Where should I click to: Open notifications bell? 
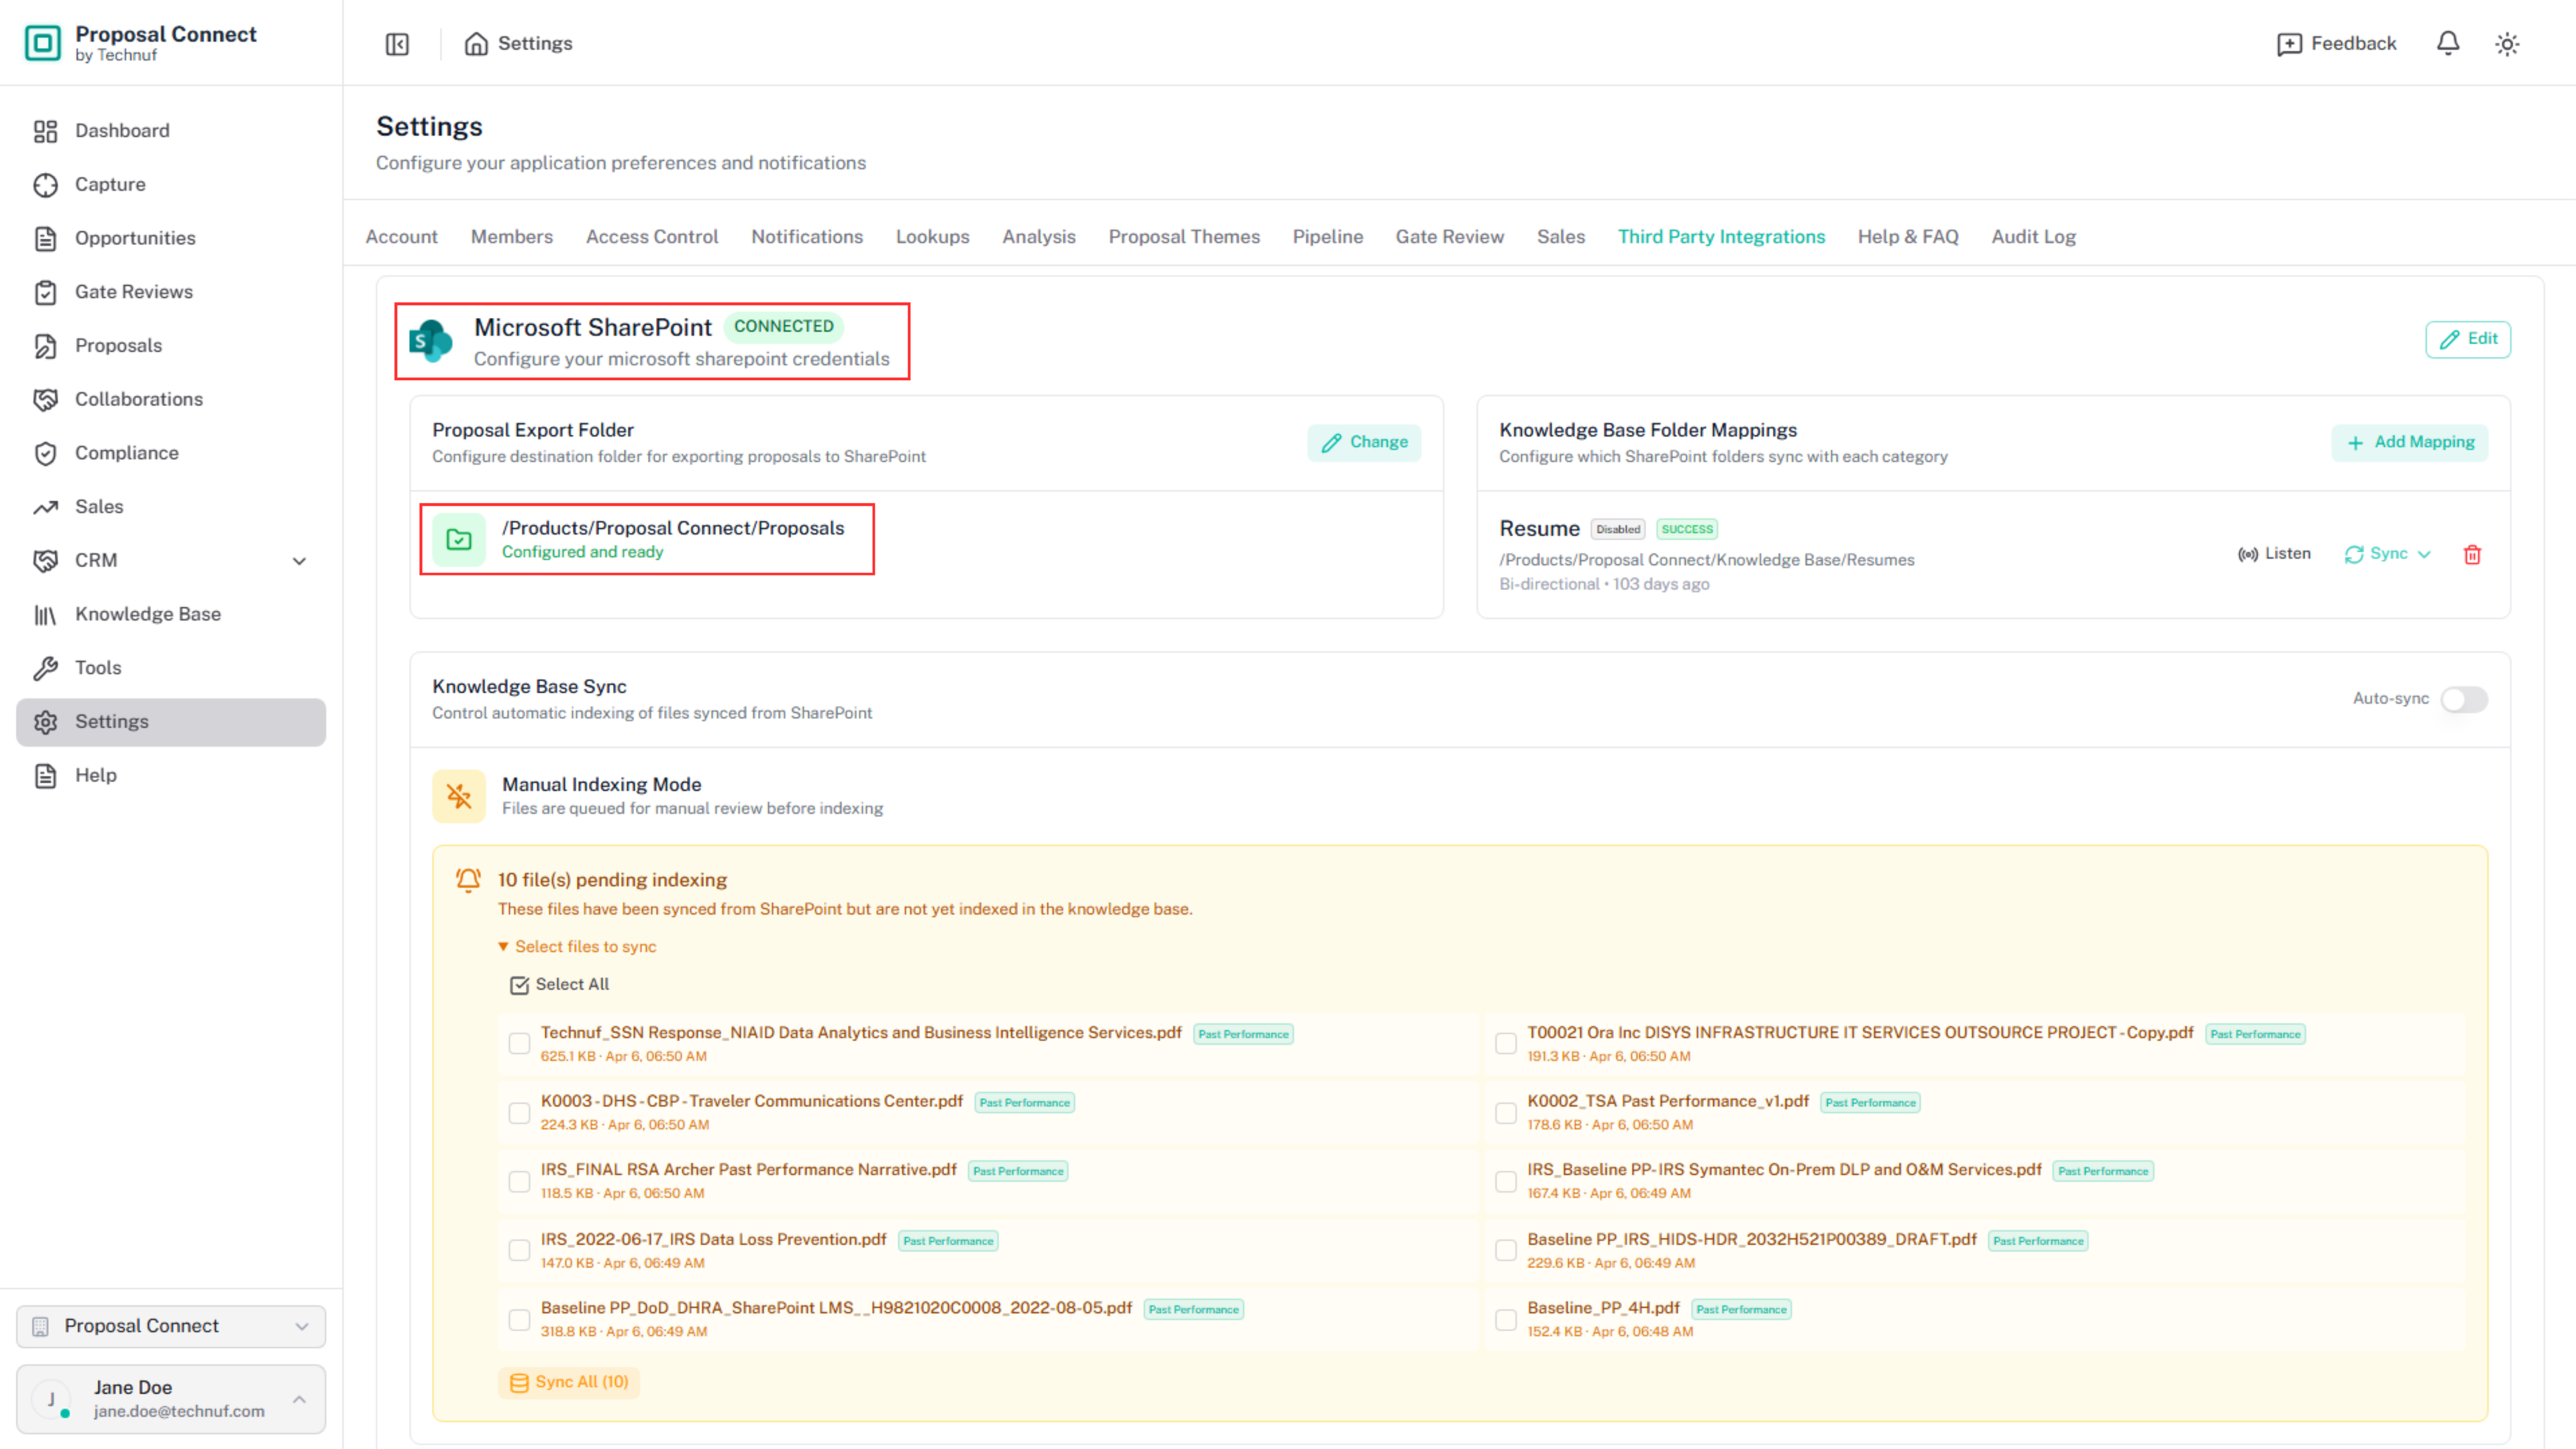point(2447,43)
